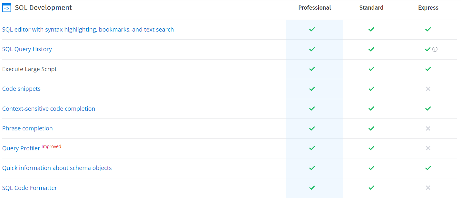461x198 pixels.
Task: Click Express cross mark for Query Profiler
Action: pos(428,148)
